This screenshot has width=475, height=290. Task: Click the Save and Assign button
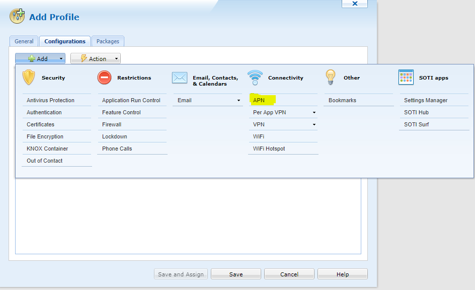coord(181,274)
